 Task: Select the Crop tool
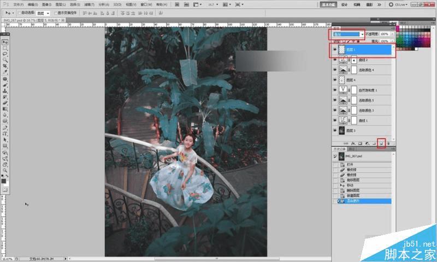click(5, 66)
